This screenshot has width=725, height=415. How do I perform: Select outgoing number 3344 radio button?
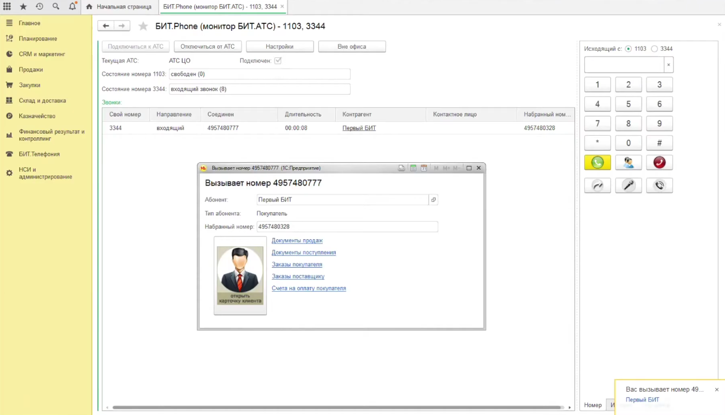click(654, 49)
